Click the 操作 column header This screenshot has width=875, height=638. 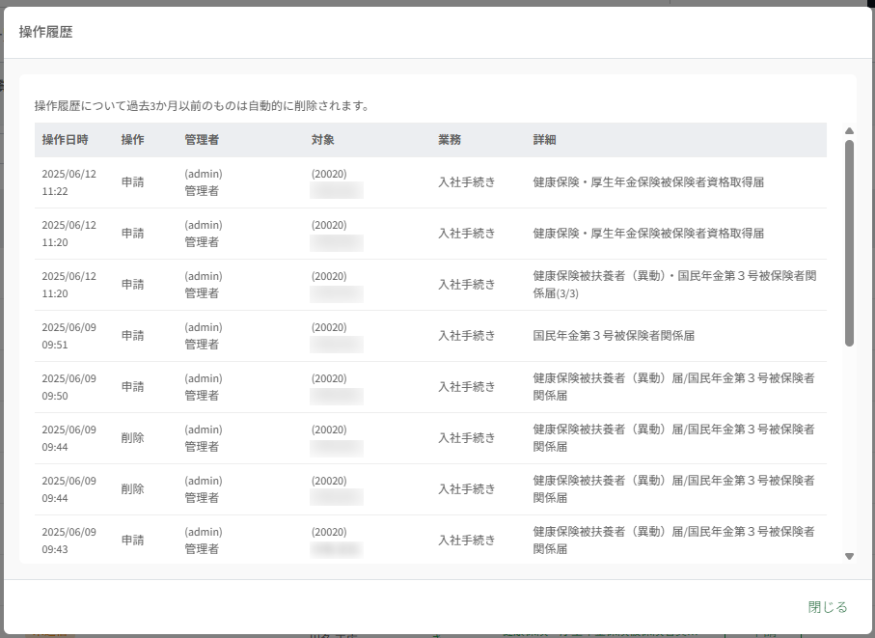tap(133, 140)
